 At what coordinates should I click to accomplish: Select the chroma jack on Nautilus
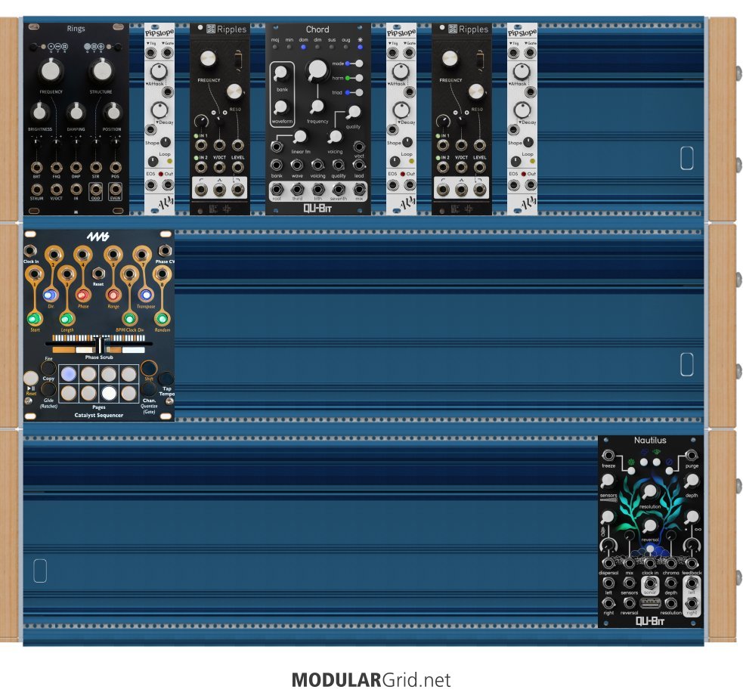(x=670, y=563)
